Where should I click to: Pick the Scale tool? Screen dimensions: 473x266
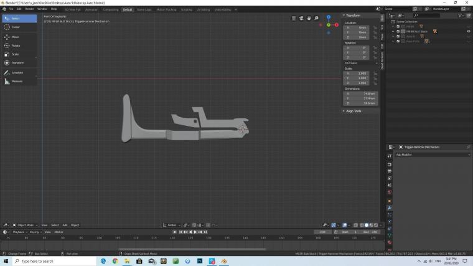[x=19, y=54]
